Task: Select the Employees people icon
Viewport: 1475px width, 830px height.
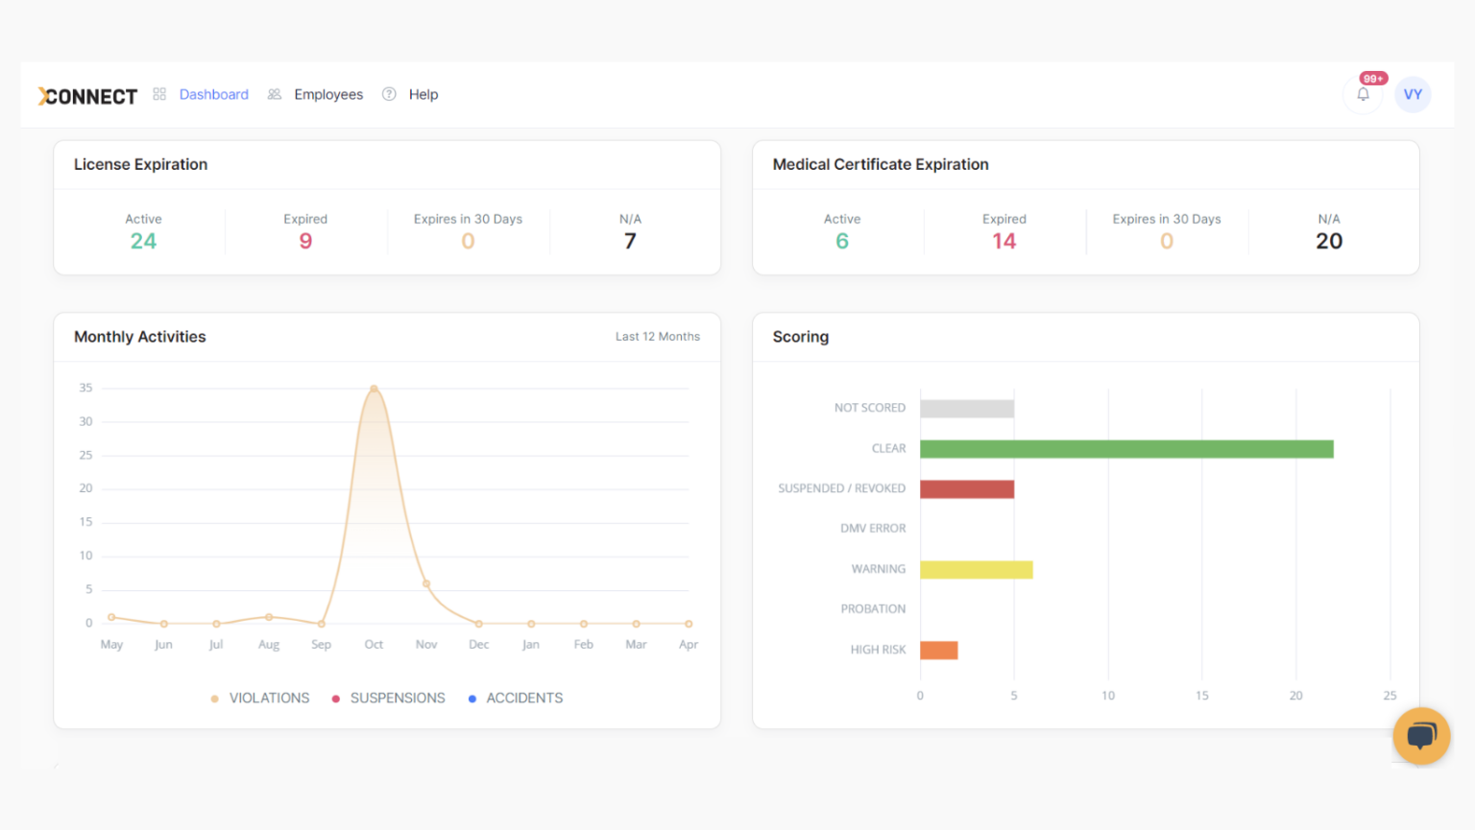Action: coord(274,94)
